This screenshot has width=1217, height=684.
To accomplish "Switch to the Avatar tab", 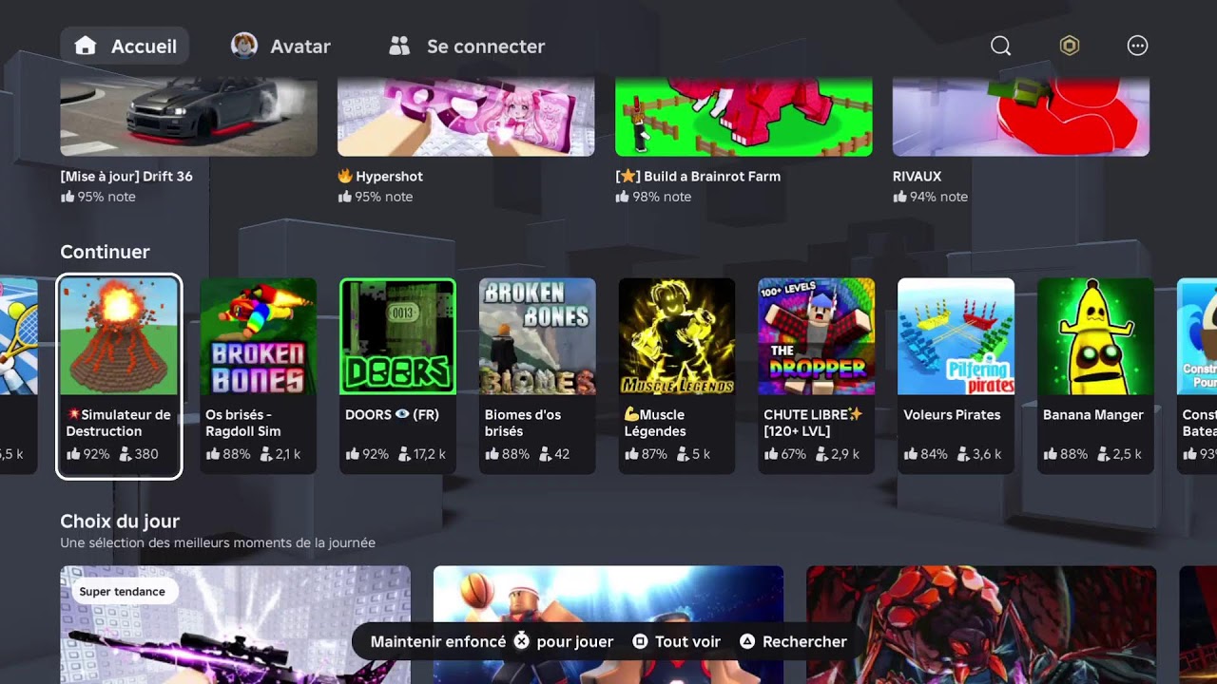I will (280, 46).
